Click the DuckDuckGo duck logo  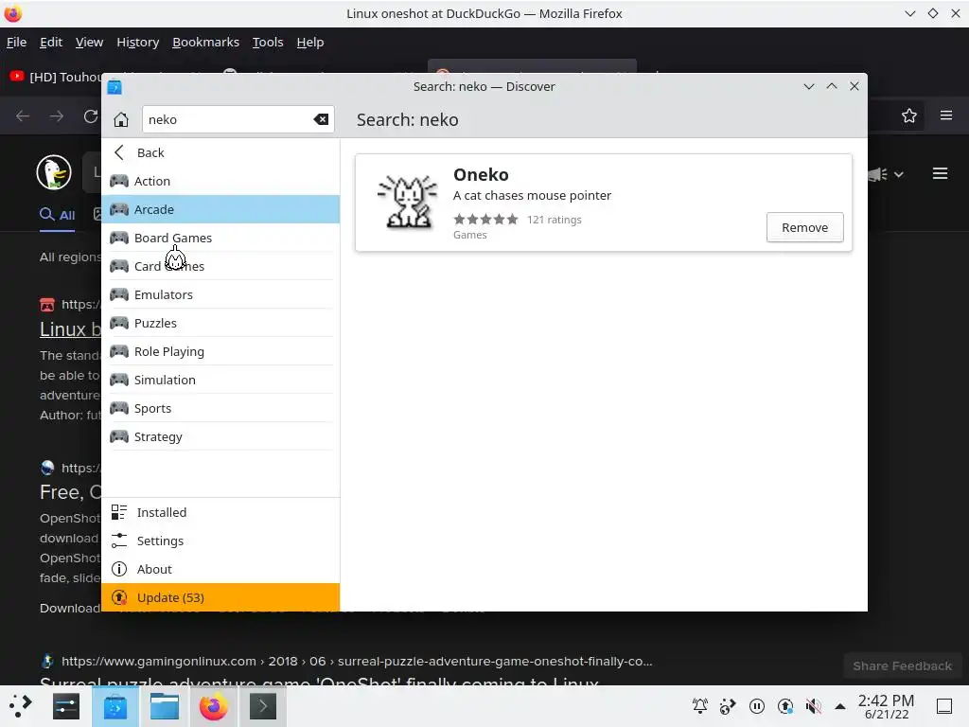(x=54, y=172)
